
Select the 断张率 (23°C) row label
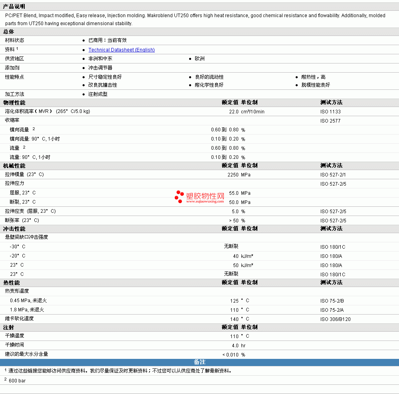(22, 220)
